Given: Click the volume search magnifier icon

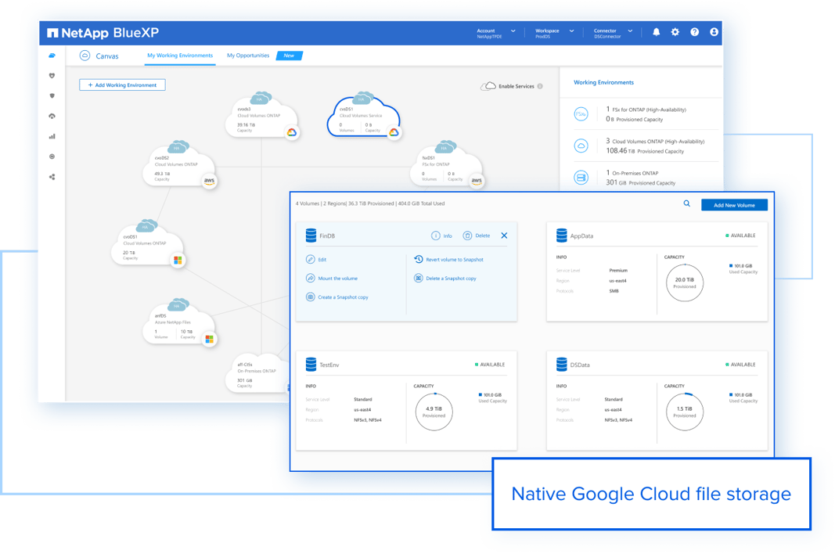Looking at the screenshot, I should click(x=686, y=203).
